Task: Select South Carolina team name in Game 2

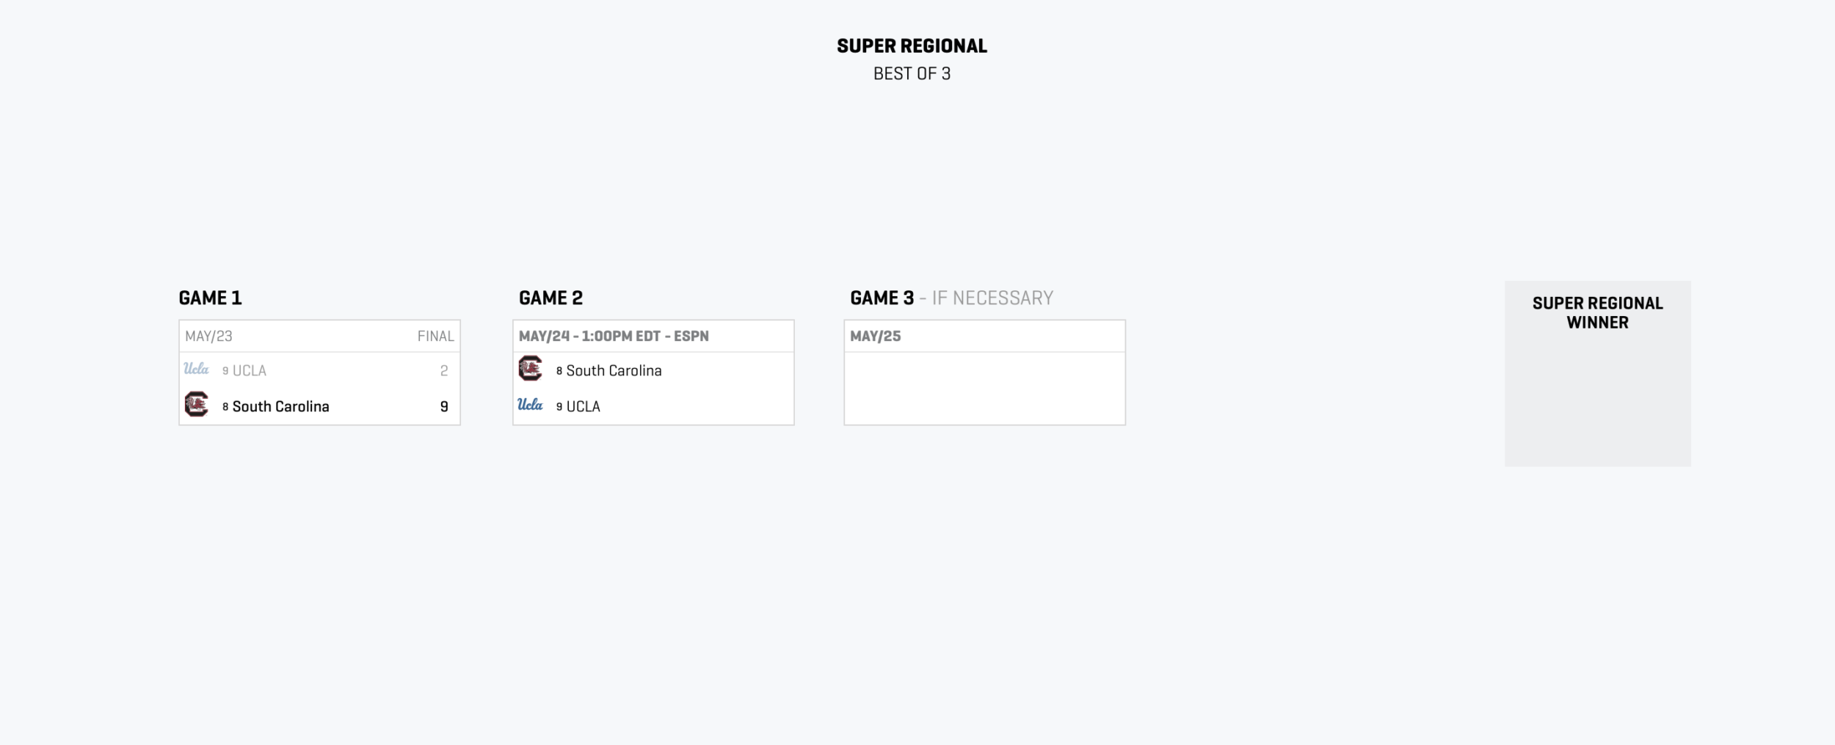Action: [x=614, y=371]
